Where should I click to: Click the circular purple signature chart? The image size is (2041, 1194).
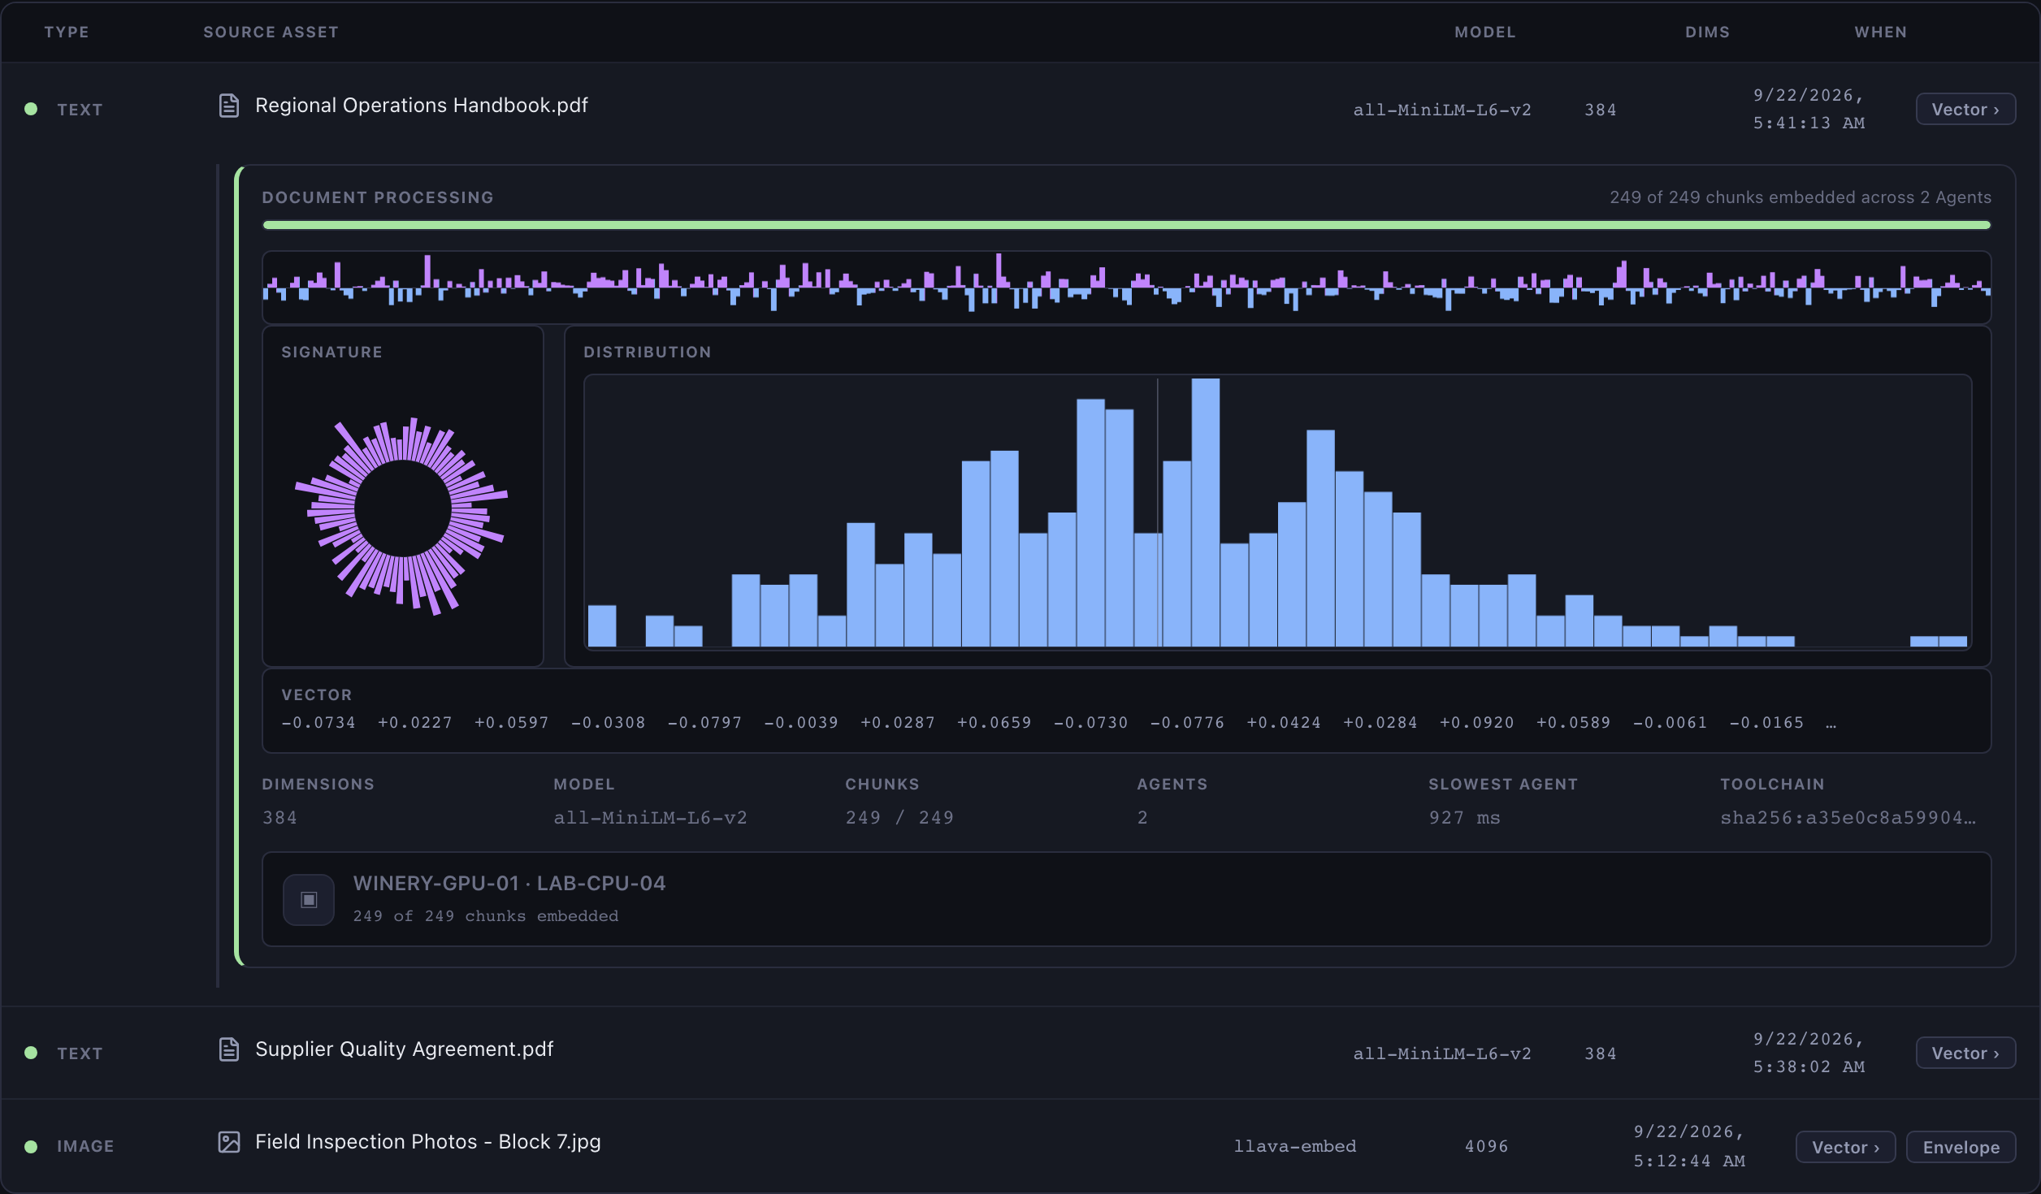(x=402, y=516)
